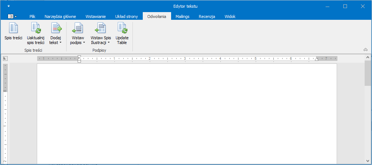Click inside the blank document page

(187, 114)
